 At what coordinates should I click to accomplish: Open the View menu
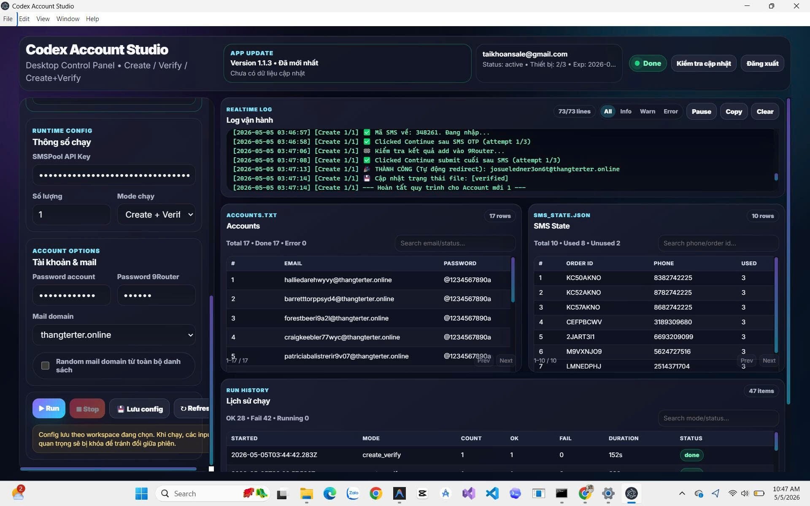coord(43,19)
